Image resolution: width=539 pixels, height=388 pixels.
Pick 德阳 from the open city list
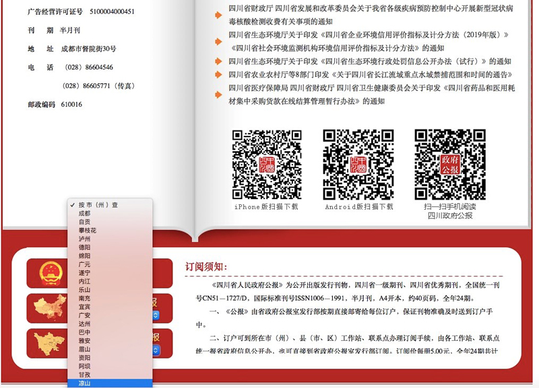coord(110,247)
